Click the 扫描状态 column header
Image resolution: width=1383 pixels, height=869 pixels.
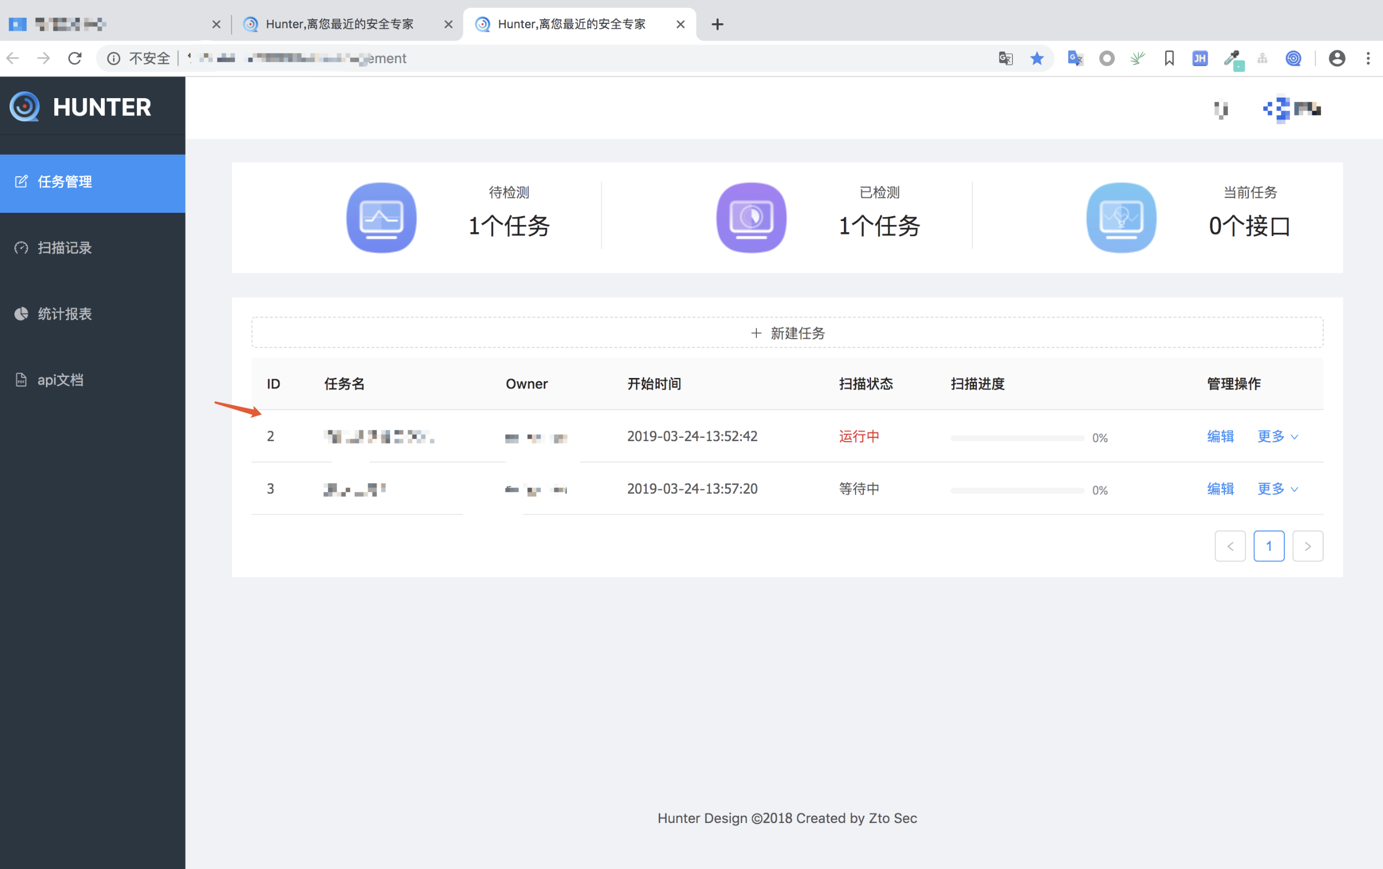click(x=865, y=384)
